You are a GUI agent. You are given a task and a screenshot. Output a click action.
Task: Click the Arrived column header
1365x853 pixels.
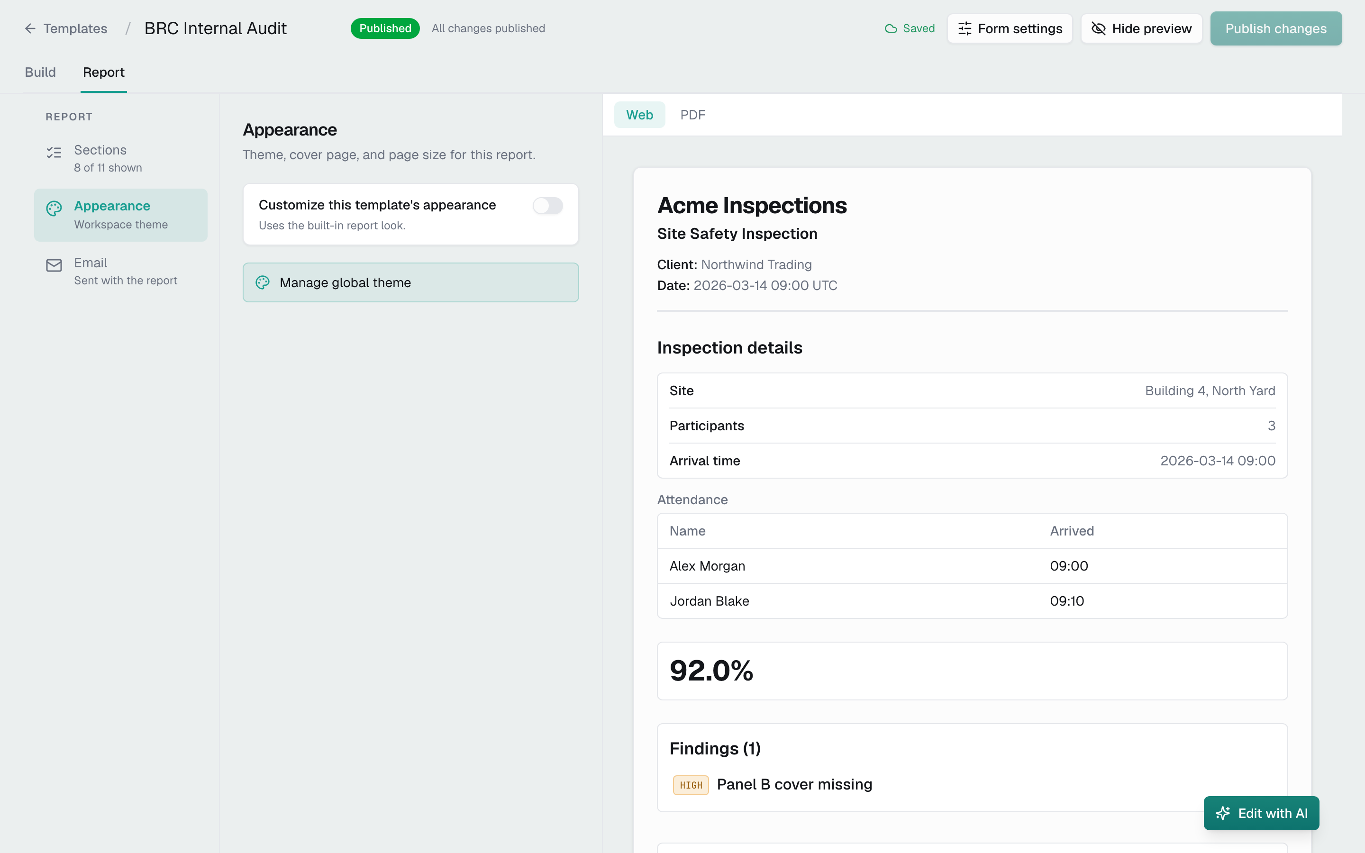tap(1072, 531)
